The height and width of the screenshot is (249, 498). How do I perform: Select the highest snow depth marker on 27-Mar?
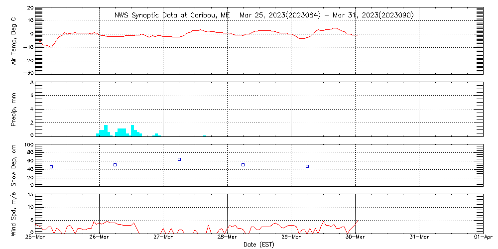179,159
